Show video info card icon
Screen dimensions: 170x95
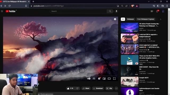[x=115, y=19]
